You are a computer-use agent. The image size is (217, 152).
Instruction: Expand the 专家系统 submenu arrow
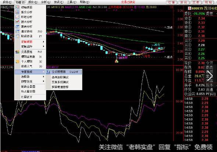coord(43,72)
